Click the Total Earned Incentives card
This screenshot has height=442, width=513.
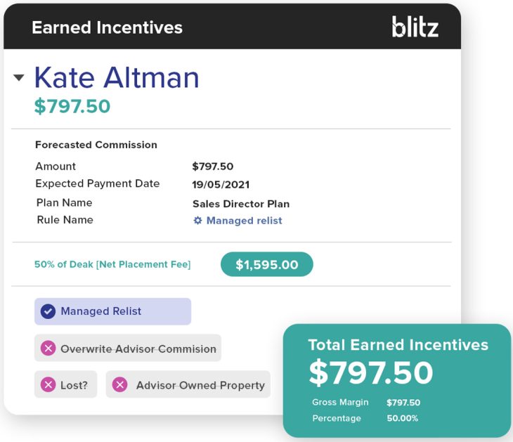coord(397,379)
